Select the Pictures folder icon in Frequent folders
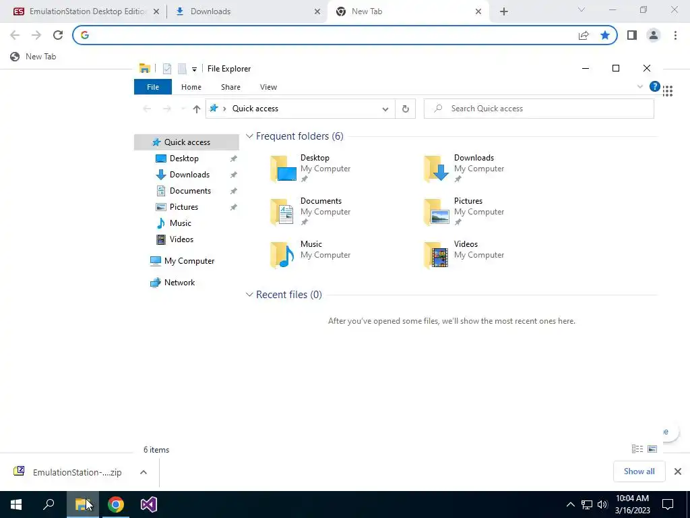This screenshot has height=518, width=690. click(x=437, y=211)
